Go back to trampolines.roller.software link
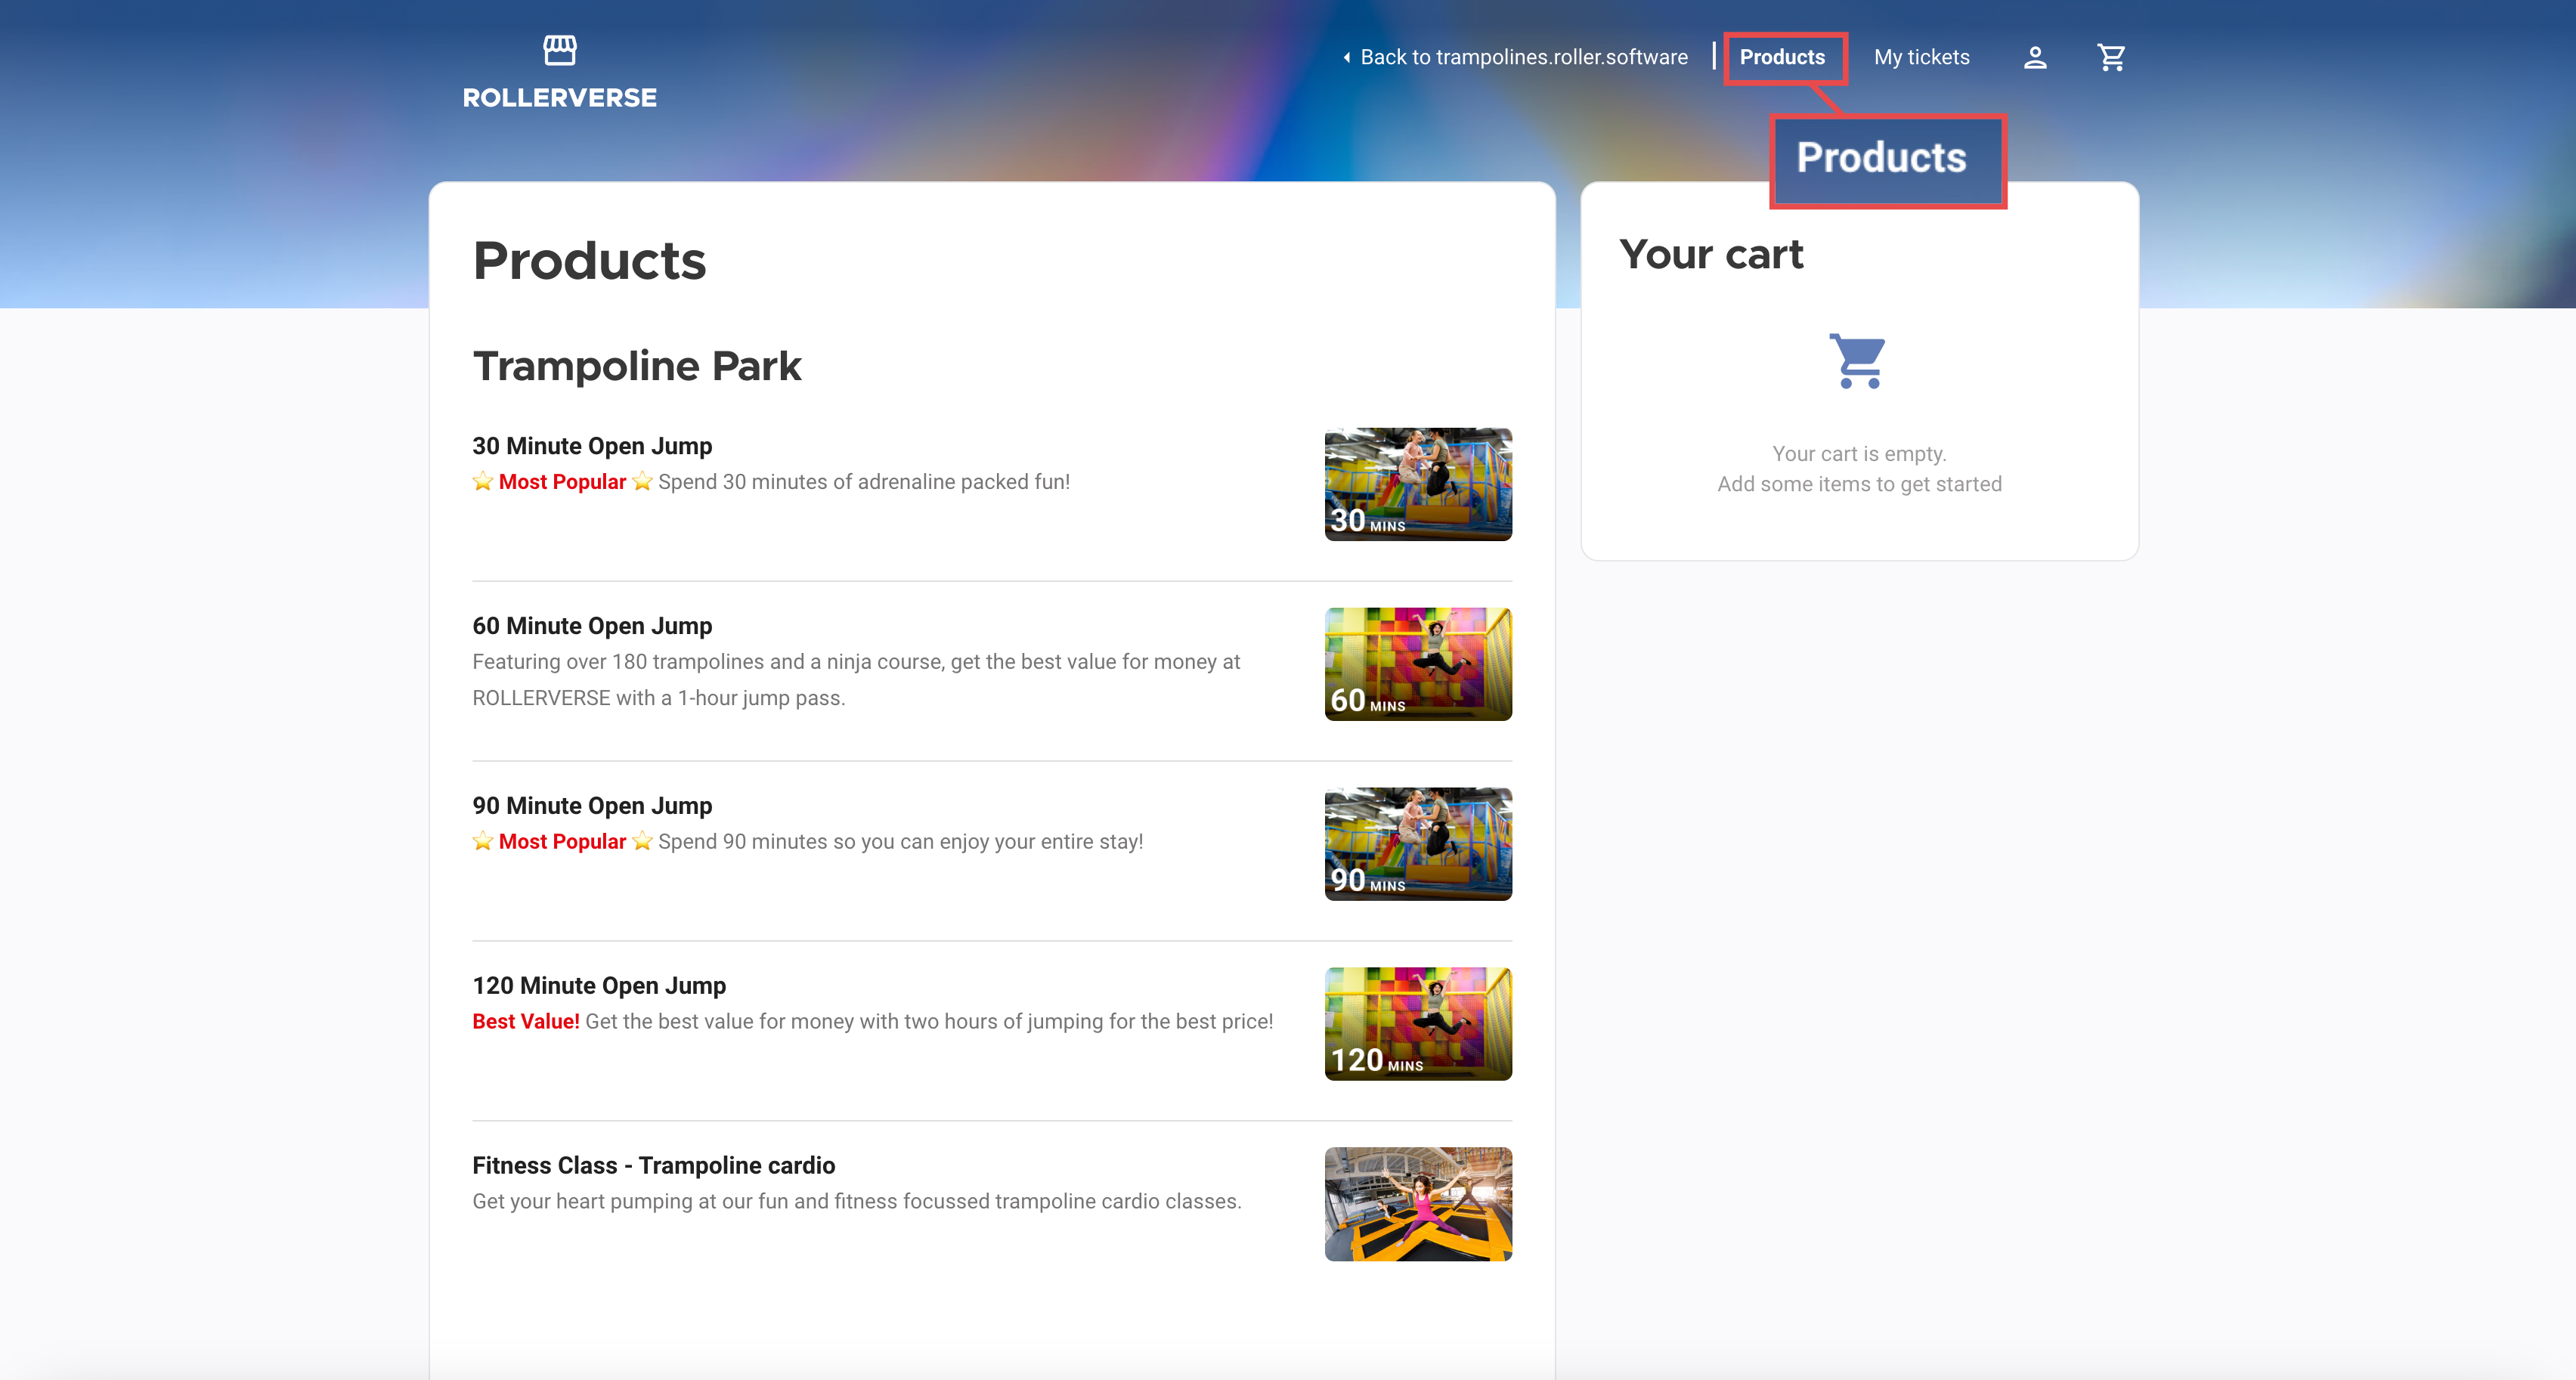Image resolution: width=2576 pixels, height=1380 pixels. pyautogui.click(x=1515, y=58)
